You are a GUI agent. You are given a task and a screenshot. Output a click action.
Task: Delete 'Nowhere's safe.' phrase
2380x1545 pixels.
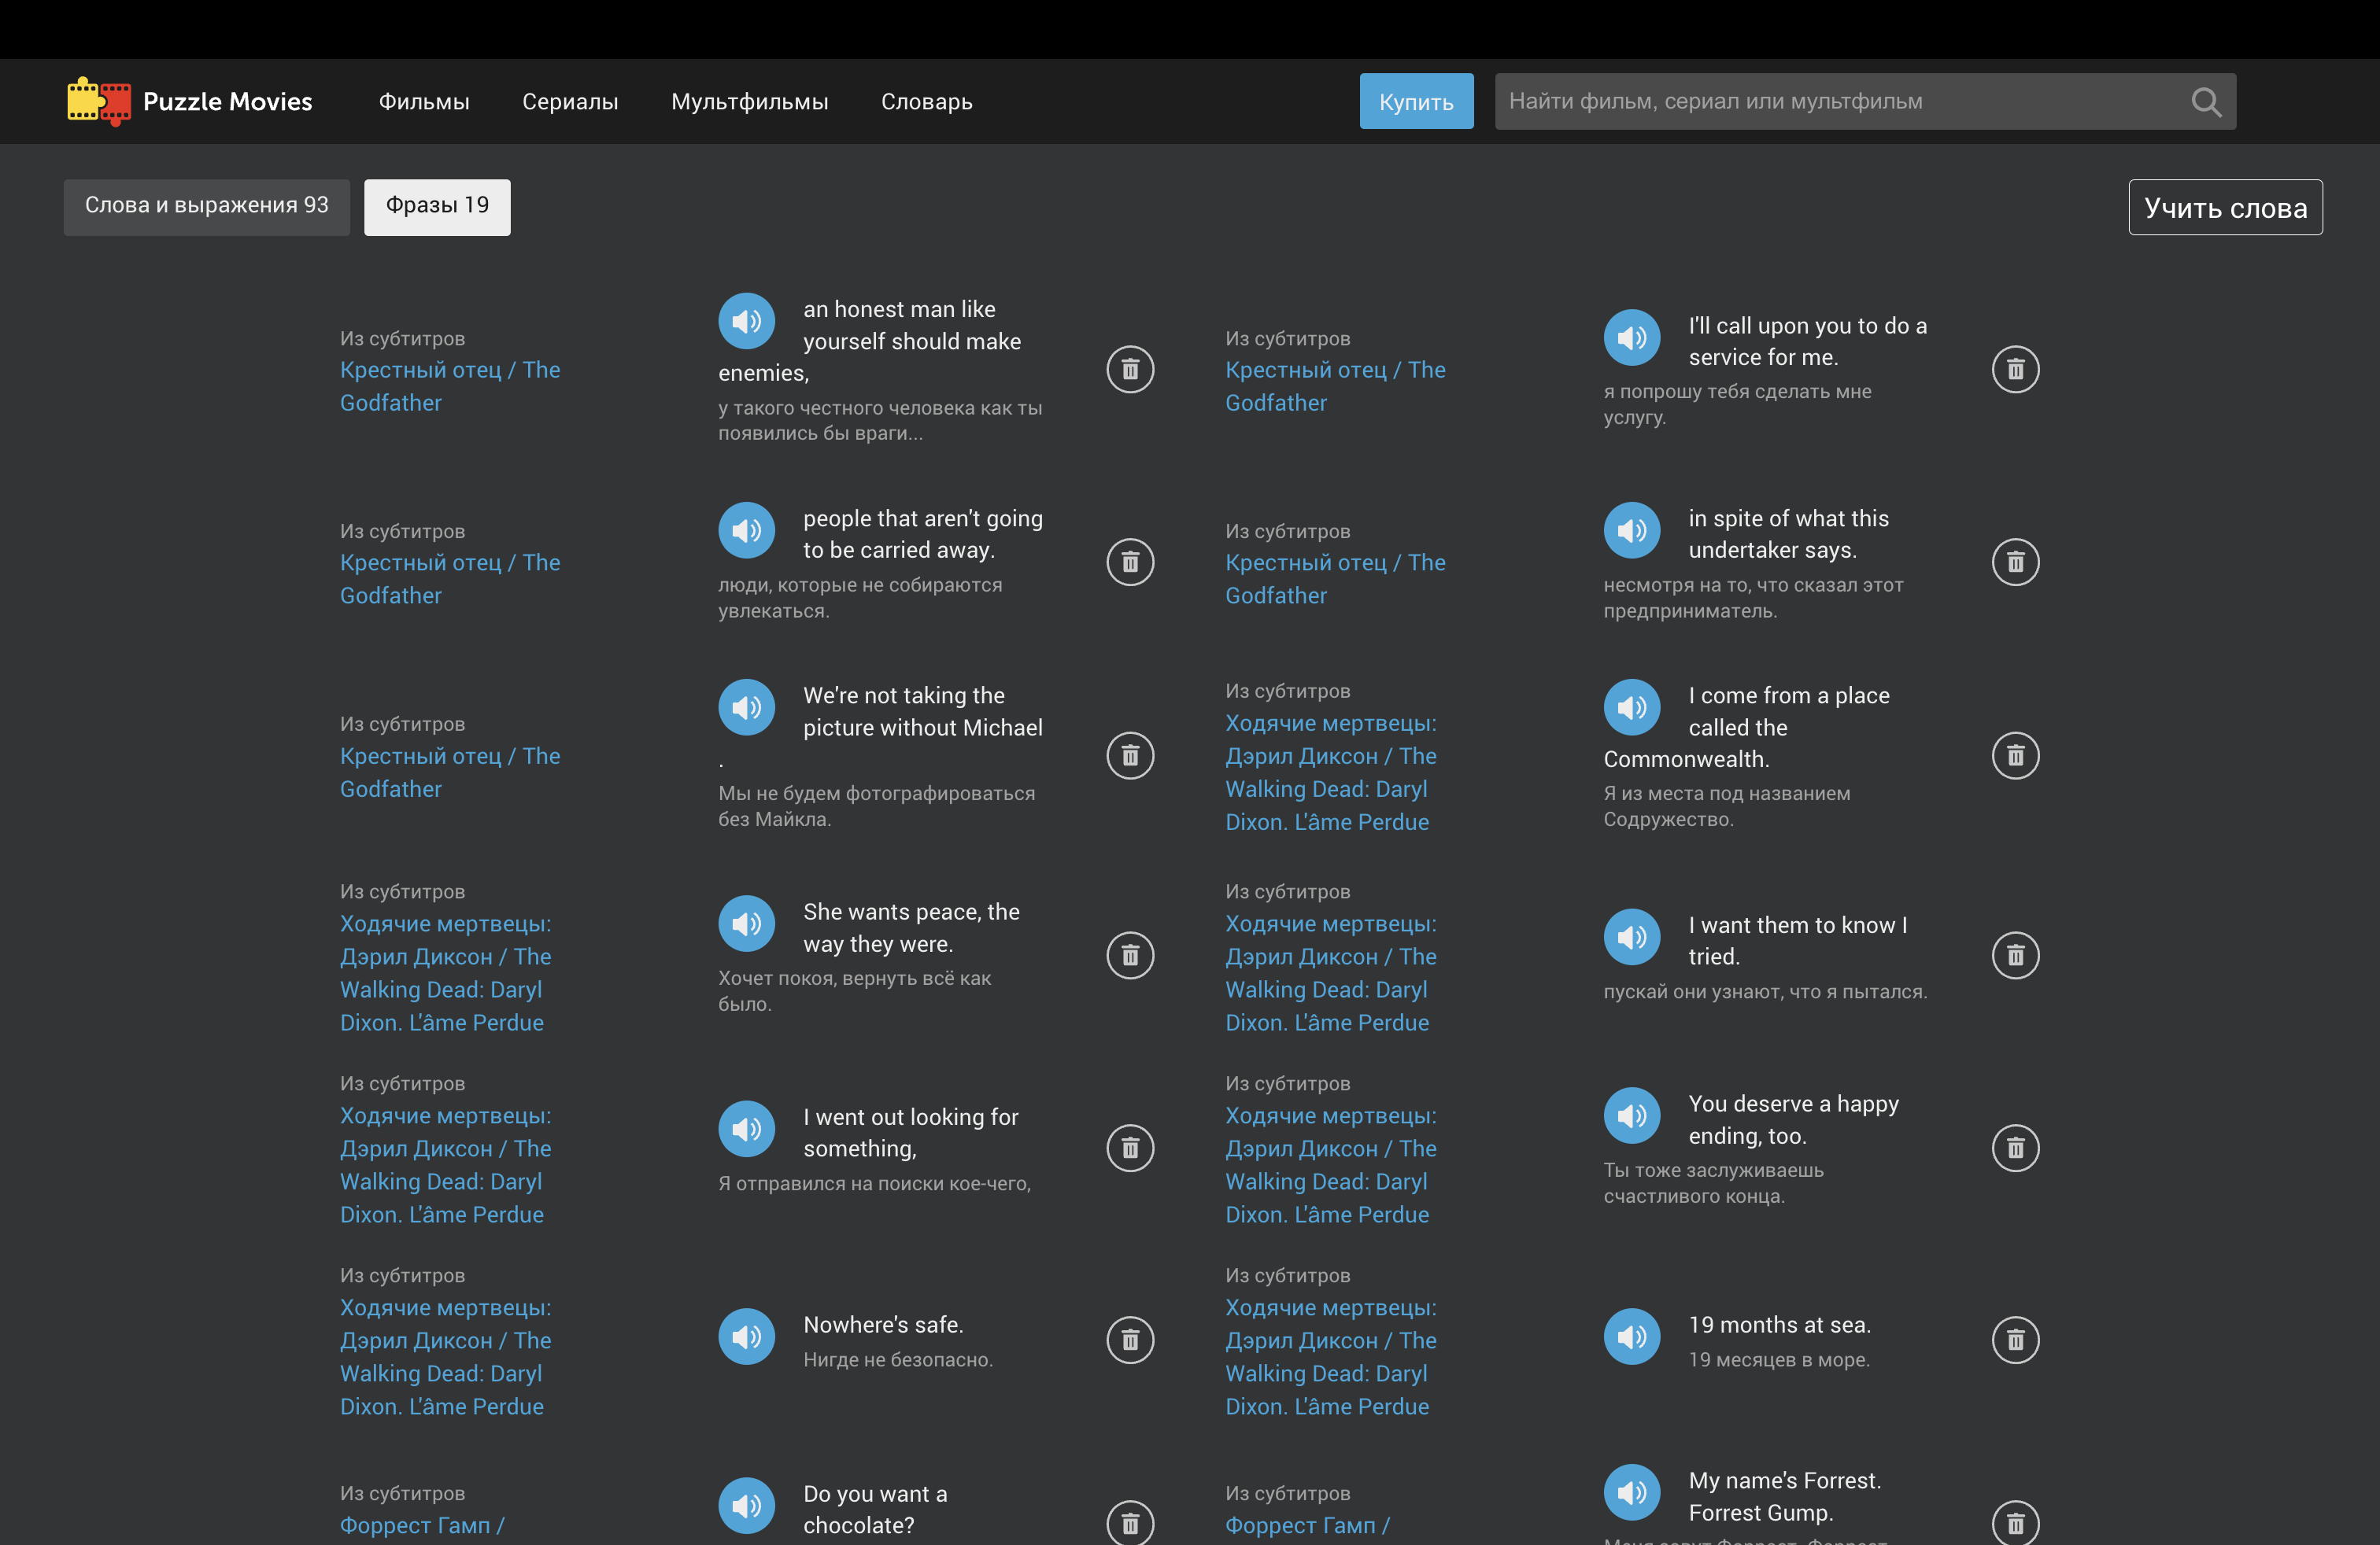(1130, 1340)
